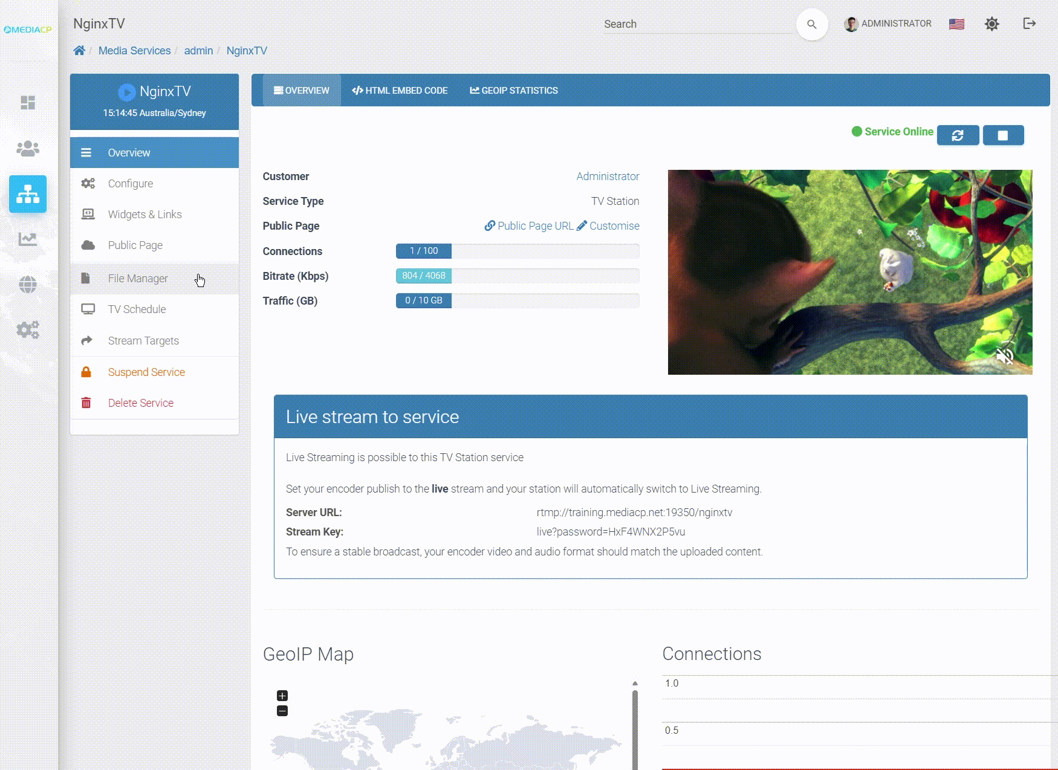This screenshot has width=1058, height=770.
Task: Click Suspend Service
Action: click(x=154, y=372)
